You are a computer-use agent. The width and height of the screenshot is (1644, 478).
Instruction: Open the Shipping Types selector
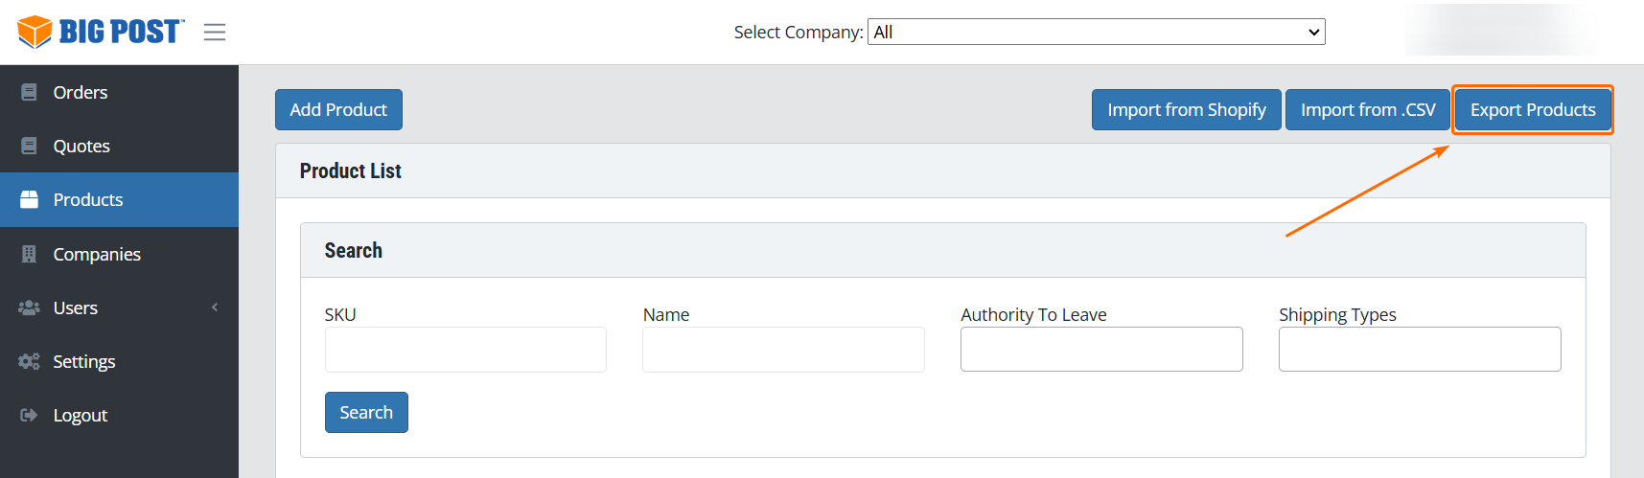point(1419,350)
